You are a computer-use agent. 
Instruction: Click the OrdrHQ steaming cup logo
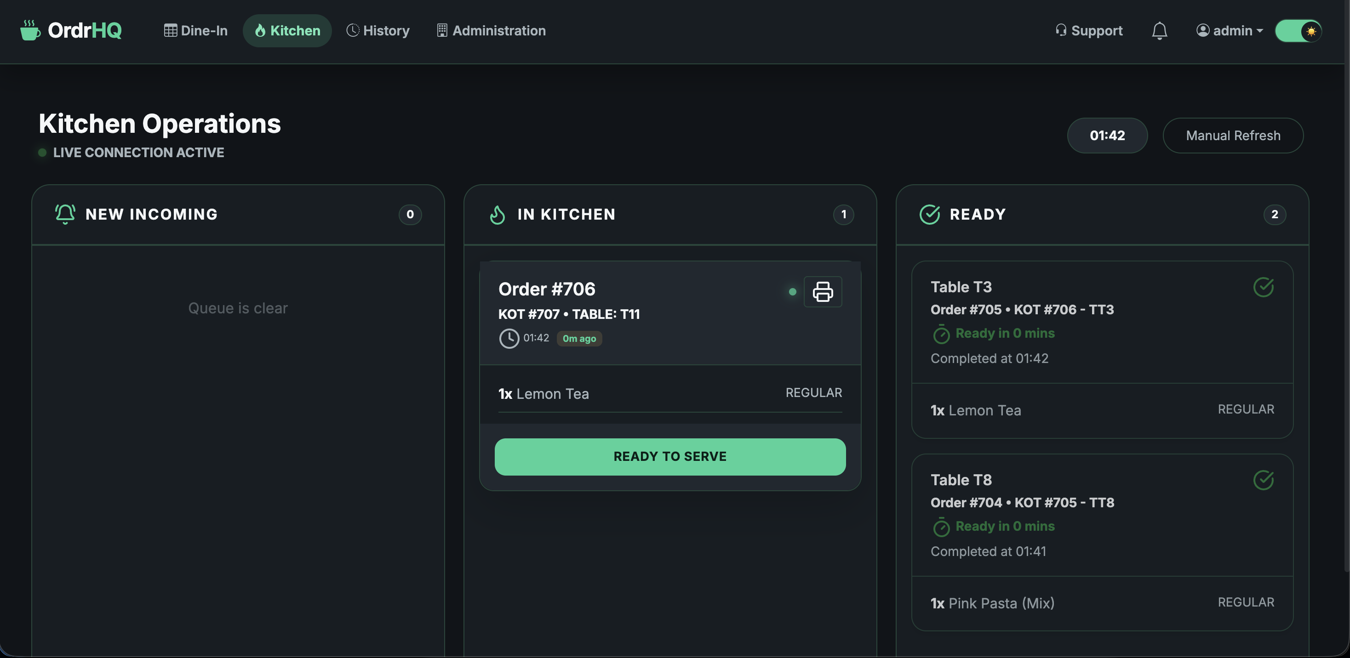pyautogui.click(x=30, y=30)
